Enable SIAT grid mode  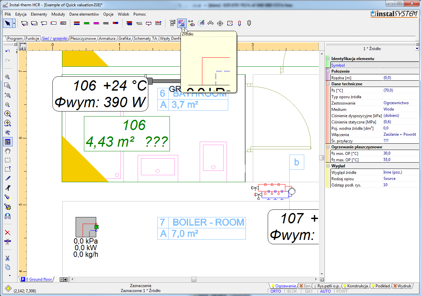(x=309, y=291)
